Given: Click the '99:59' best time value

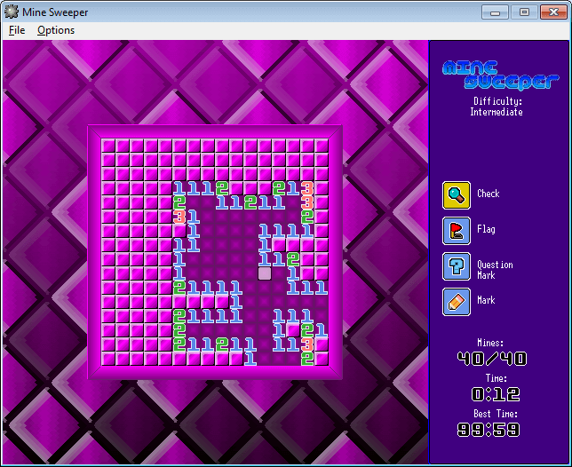Looking at the screenshot, I should pos(489,430).
